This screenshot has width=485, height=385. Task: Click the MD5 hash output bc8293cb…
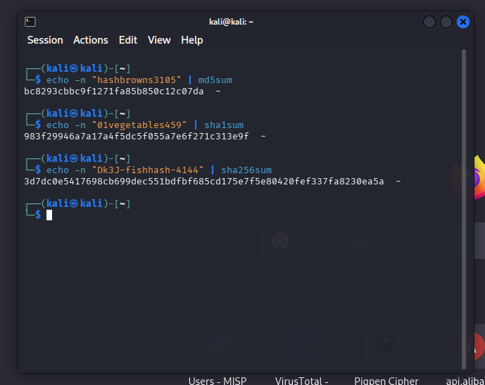pos(114,91)
